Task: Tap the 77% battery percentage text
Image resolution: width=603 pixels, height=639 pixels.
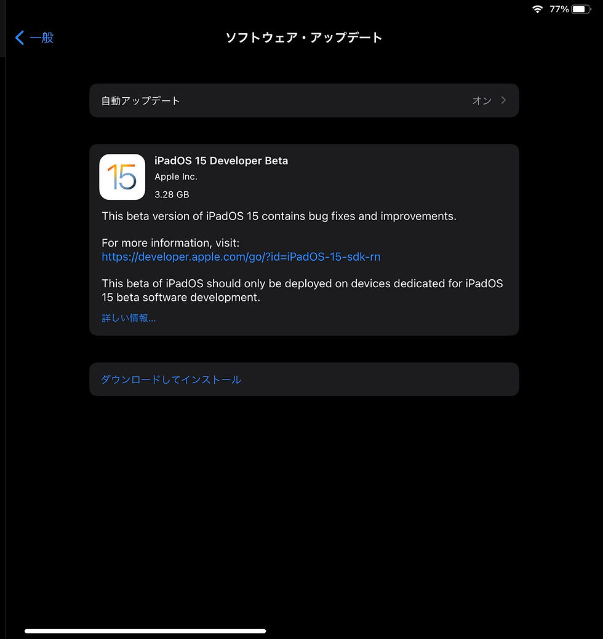Action: 559,9
